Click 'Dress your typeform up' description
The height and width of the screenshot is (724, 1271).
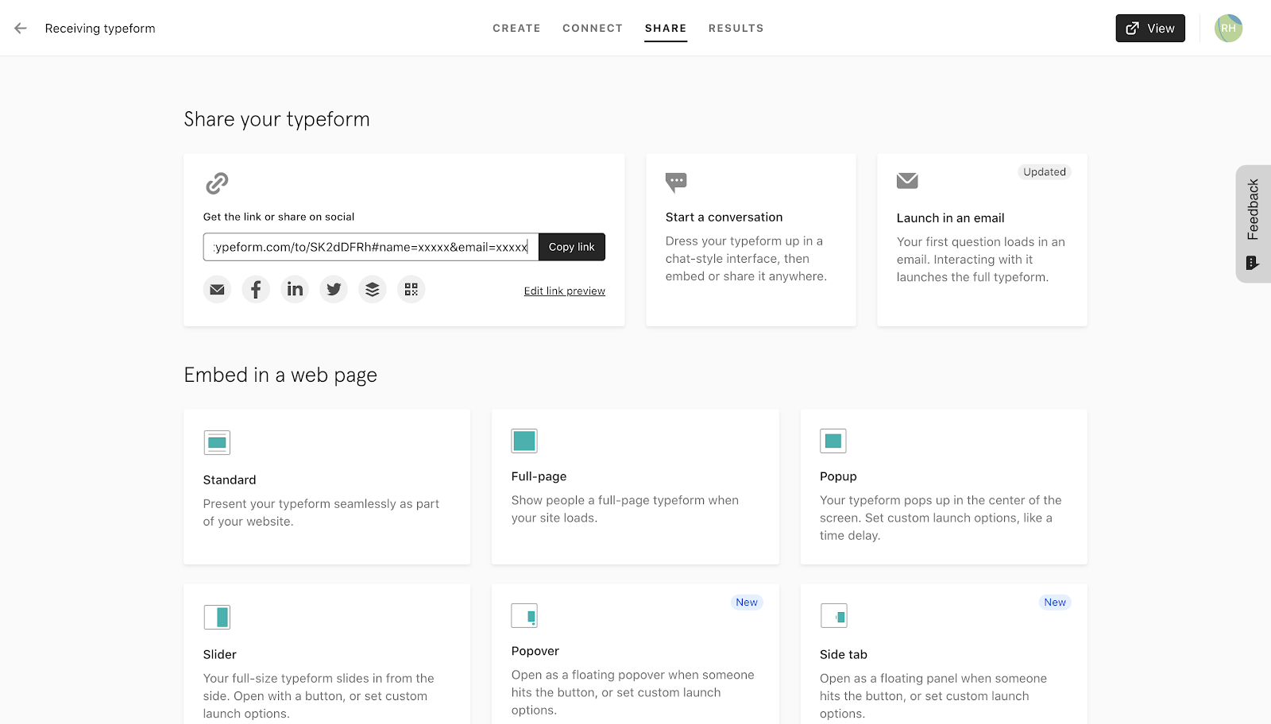747,259
